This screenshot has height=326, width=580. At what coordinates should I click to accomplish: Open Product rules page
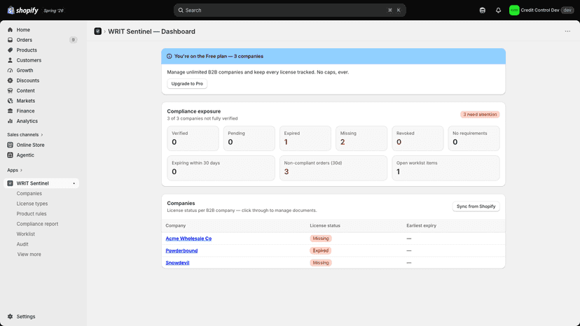click(32, 213)
